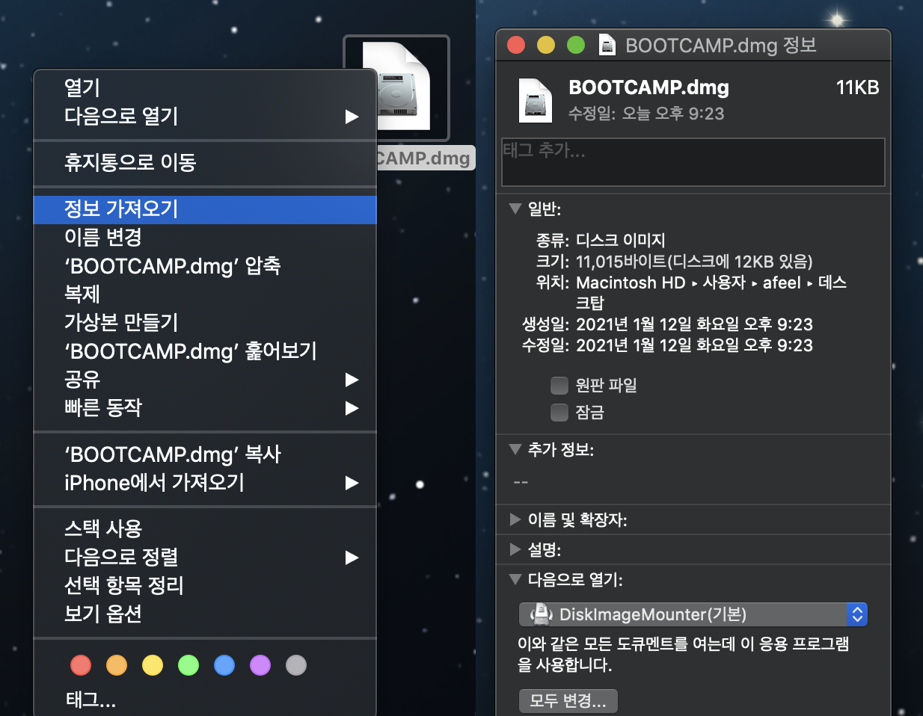Click the 디스크 이미지 kind value

621,240
